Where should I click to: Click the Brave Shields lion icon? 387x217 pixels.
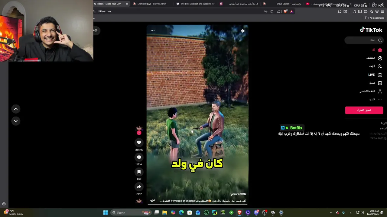click(x=285, y=11)
